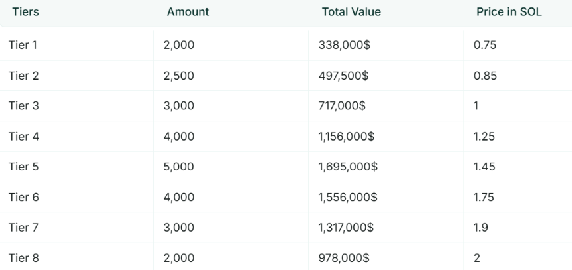
Task: Click the 1,695,000$ total value cell
Action: 348,167
